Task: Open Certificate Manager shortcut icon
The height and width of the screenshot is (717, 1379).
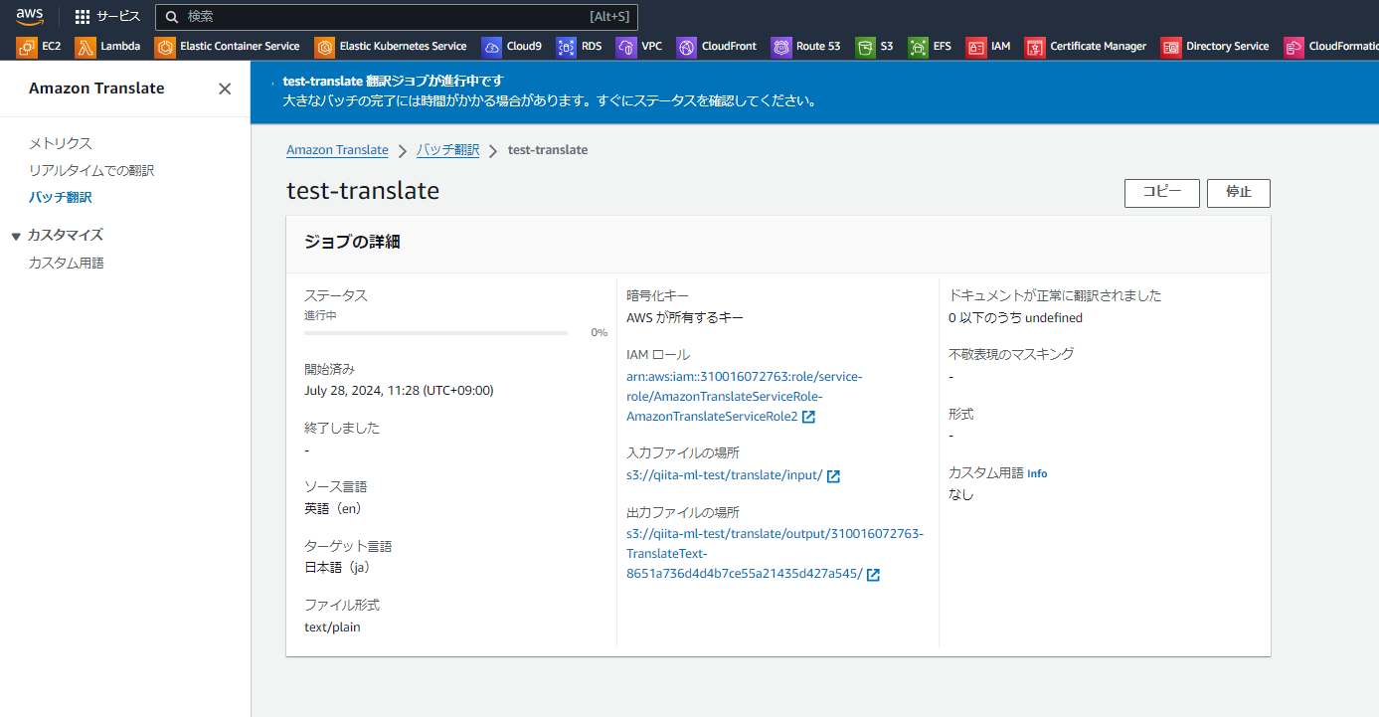Action: [1035, 47]
